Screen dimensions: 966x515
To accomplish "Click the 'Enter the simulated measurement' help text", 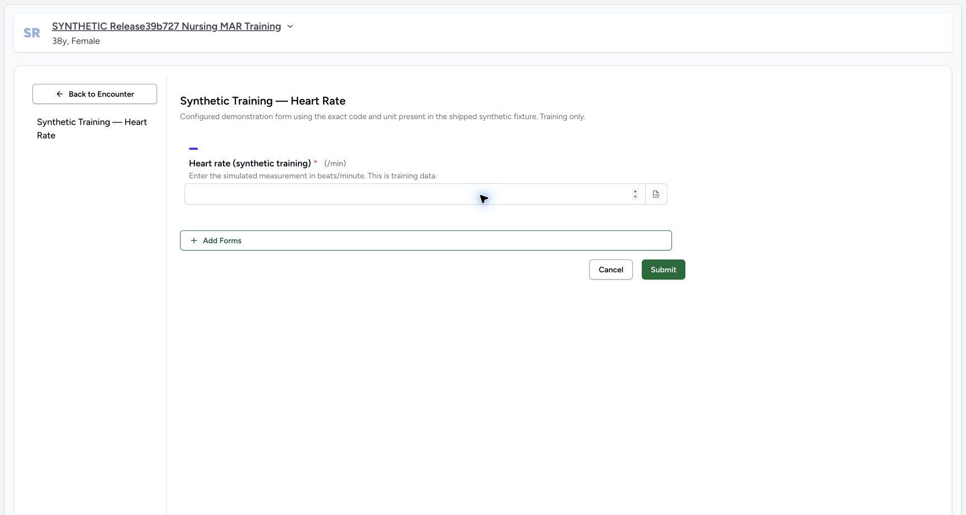I will [x=313, y=176].
